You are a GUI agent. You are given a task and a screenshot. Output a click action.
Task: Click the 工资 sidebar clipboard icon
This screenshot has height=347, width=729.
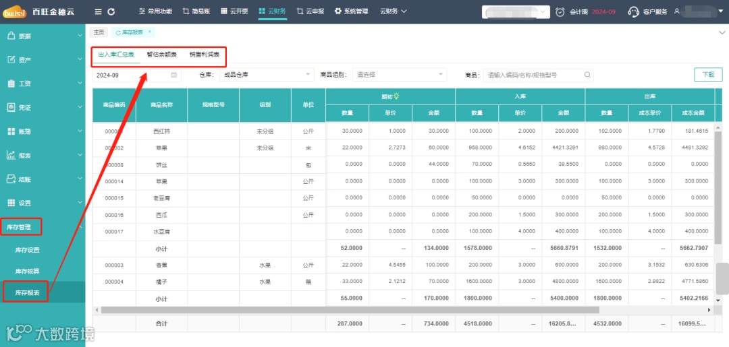[11, 84]
